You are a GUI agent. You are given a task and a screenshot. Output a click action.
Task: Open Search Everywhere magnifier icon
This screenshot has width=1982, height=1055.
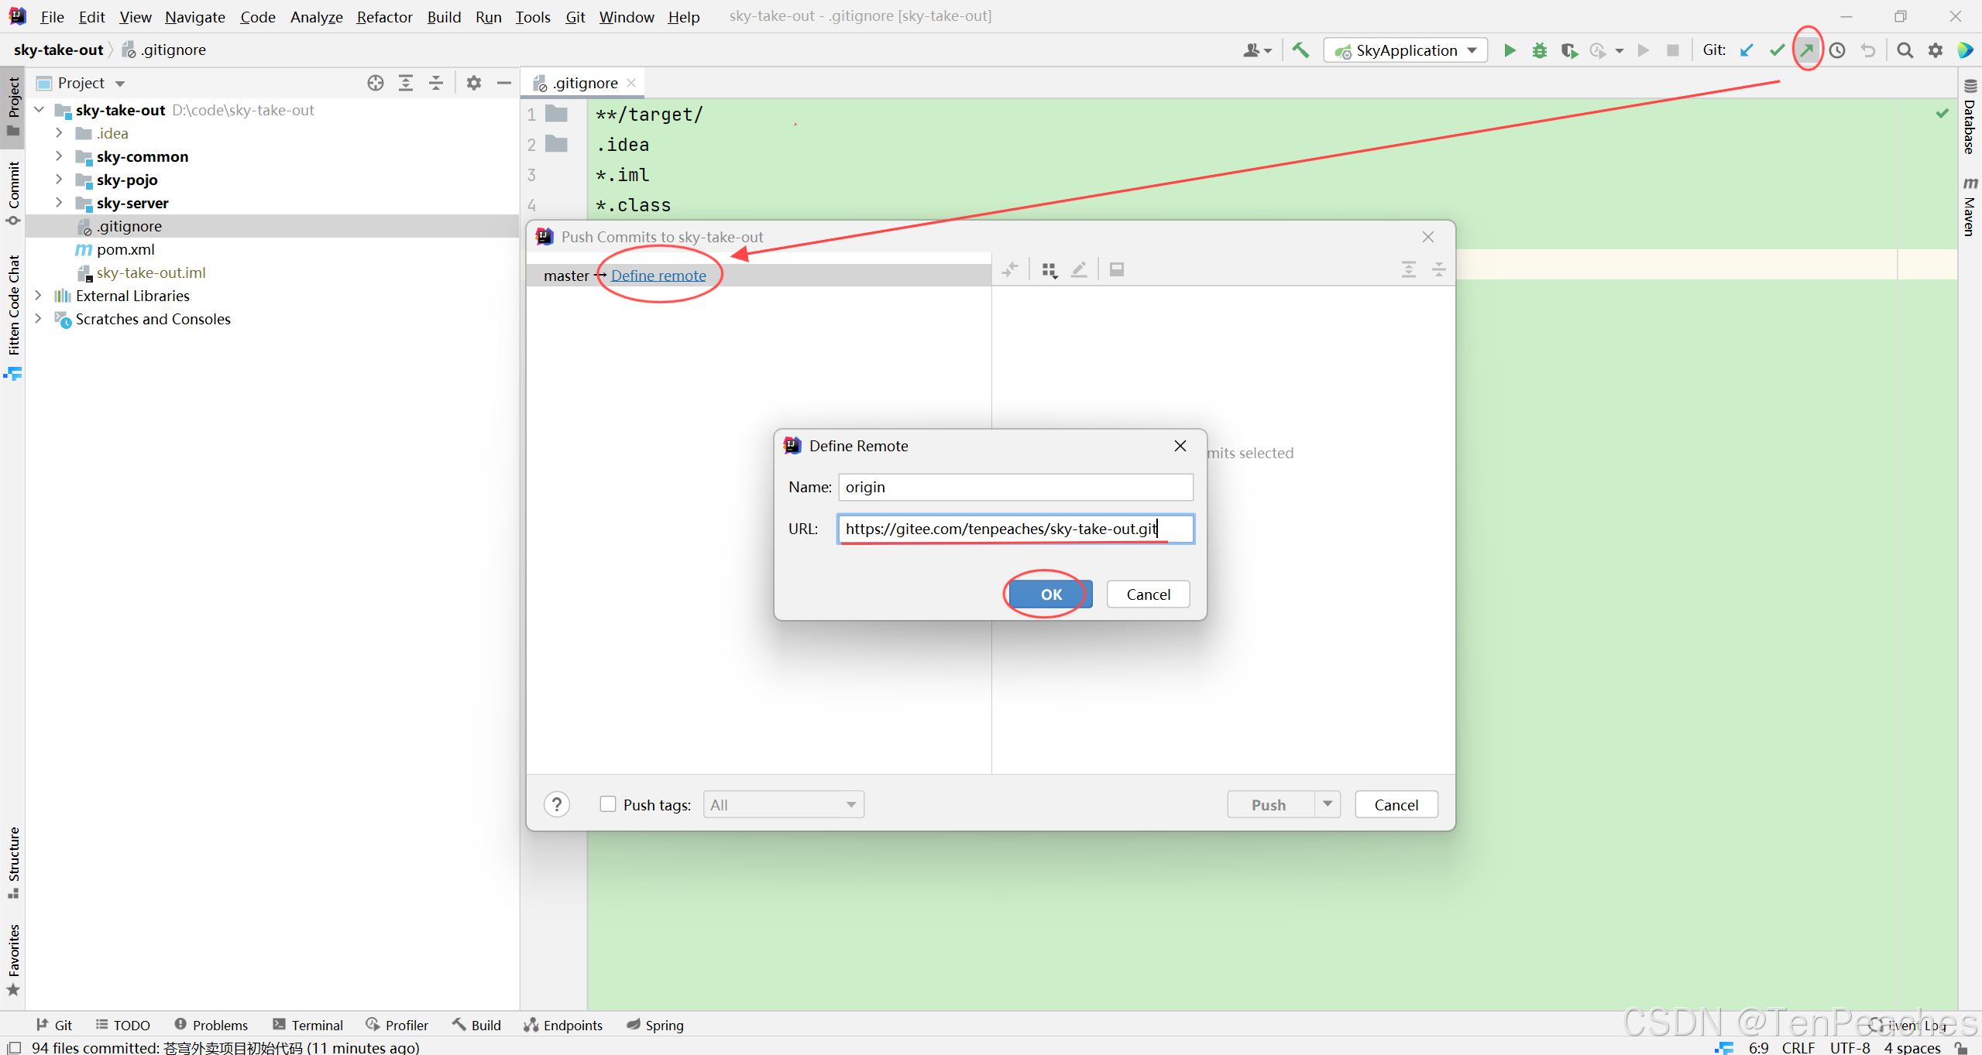tap(1905, 50)
